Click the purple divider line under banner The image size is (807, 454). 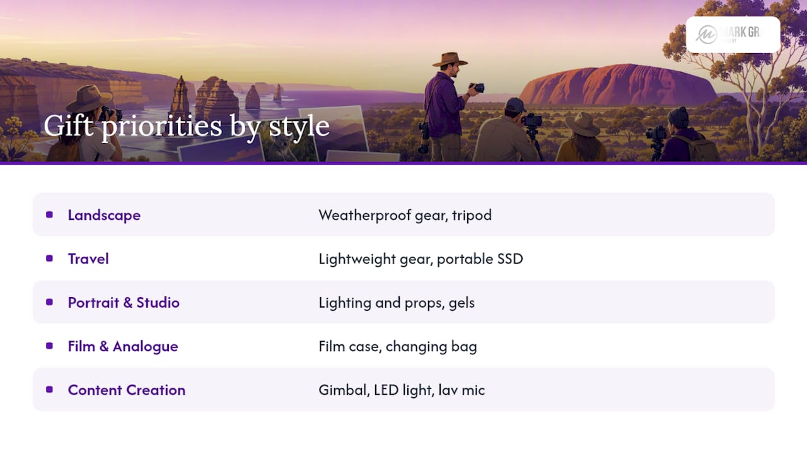pos(403,163)
